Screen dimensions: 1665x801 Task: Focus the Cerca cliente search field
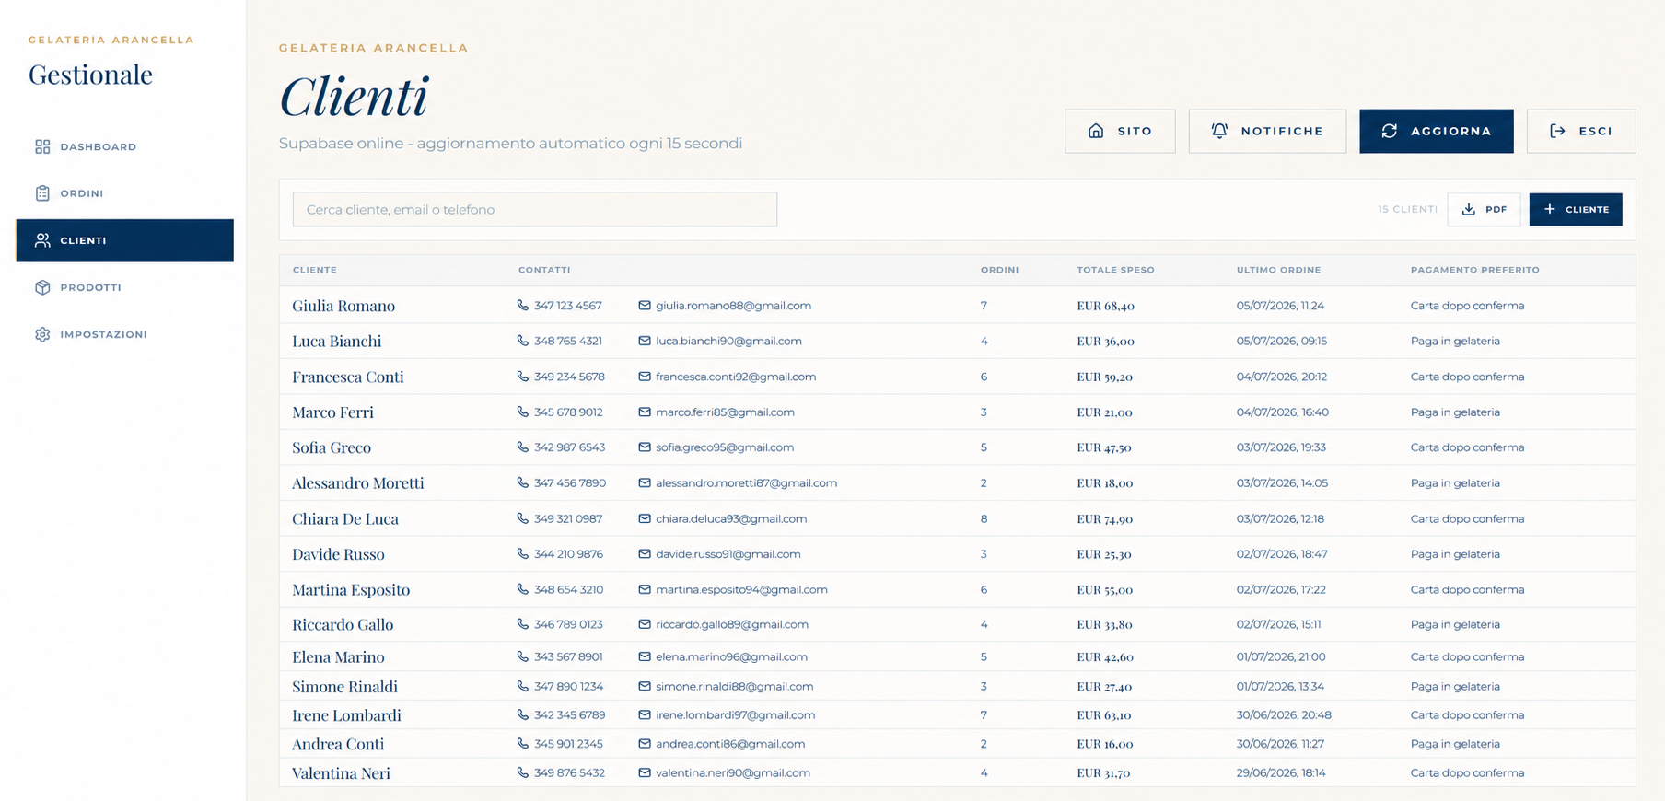535,209
